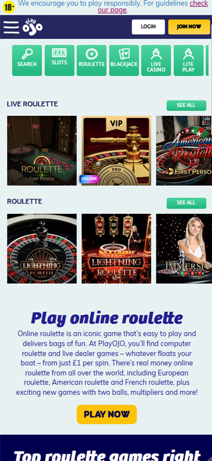Viewport: 212px width, 461px height.
Task: Click the Login button
Action: (148, 27)
